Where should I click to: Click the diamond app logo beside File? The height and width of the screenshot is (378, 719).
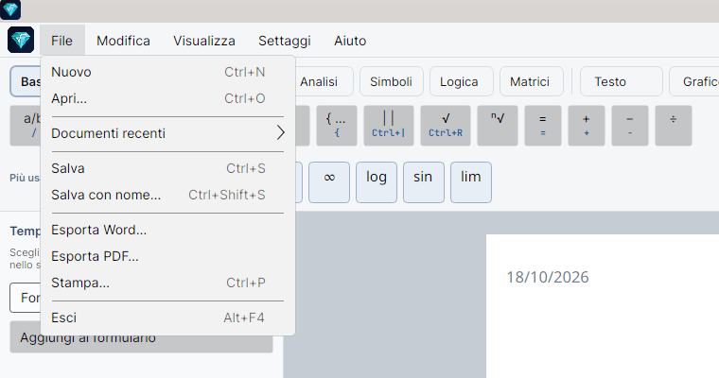(21, 40)
